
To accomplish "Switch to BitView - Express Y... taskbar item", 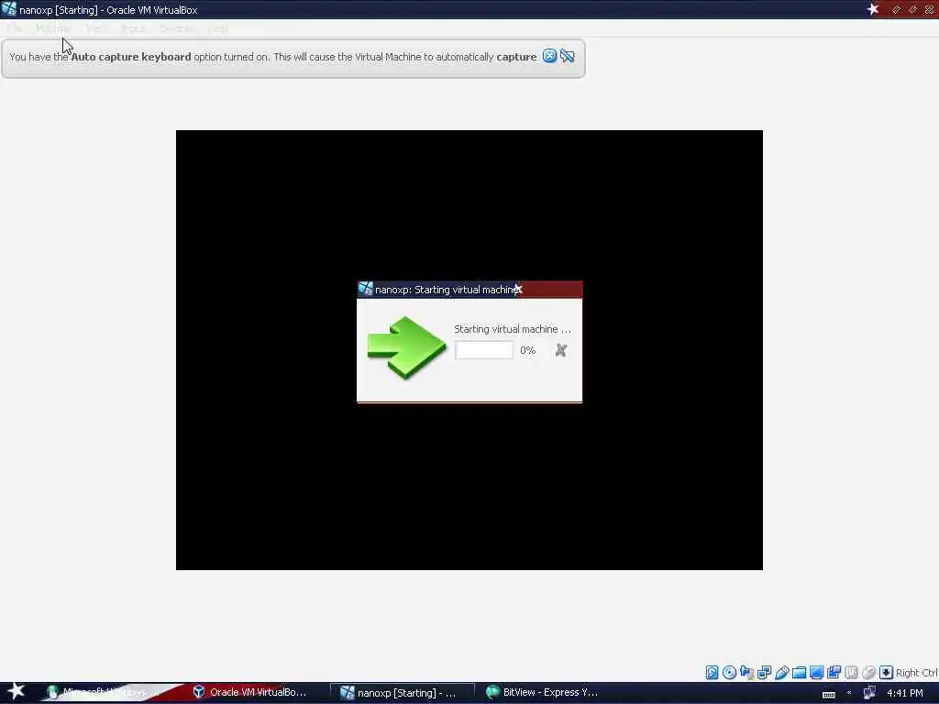I will pyautogui.click(x=543, y=692).
